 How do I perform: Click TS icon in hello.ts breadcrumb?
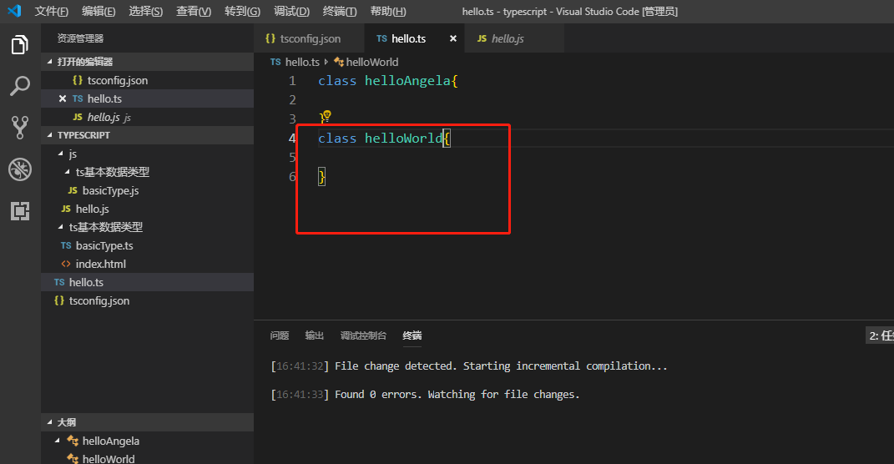[275, 62]
